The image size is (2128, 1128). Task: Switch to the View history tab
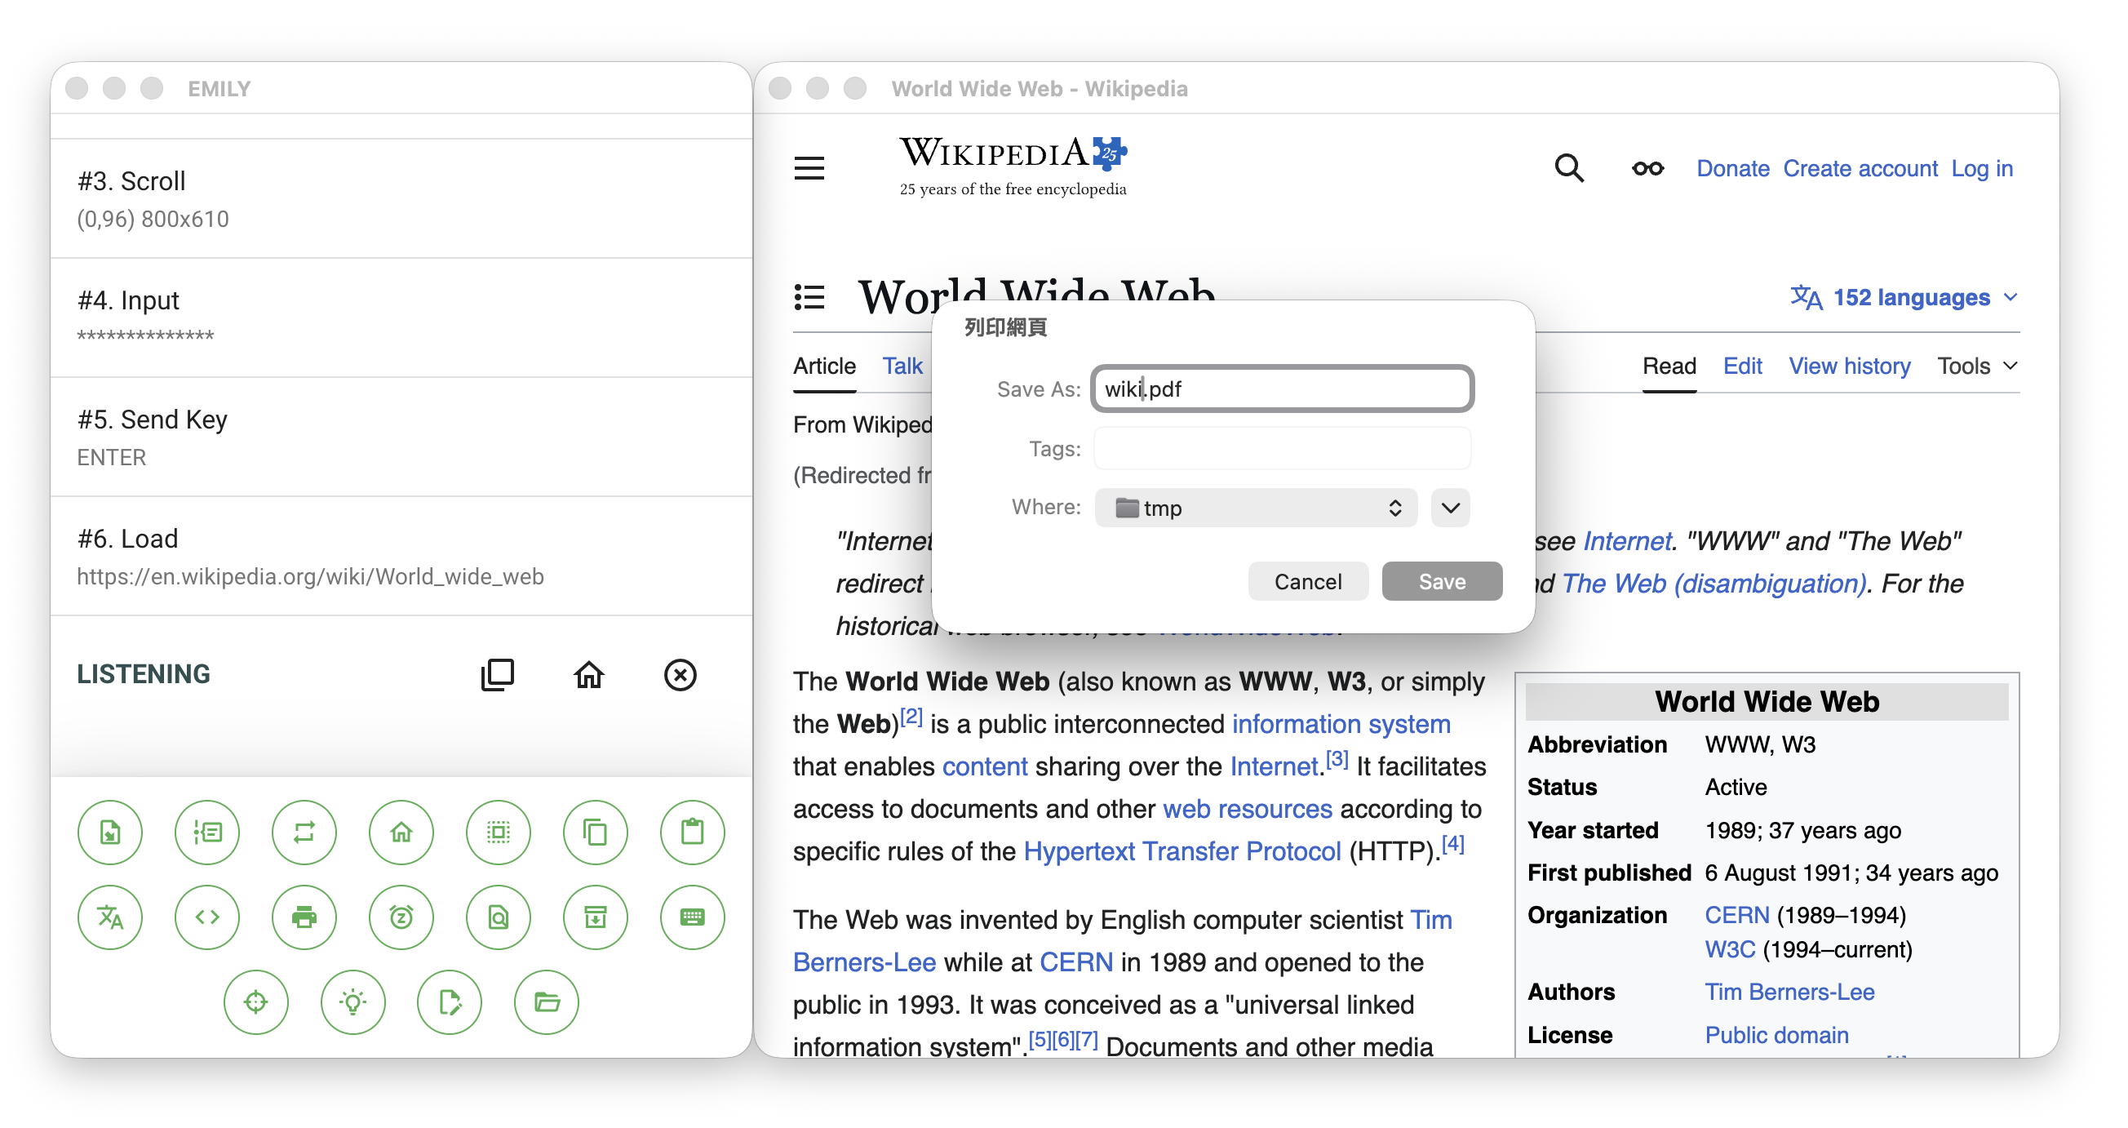[1849, 366]
